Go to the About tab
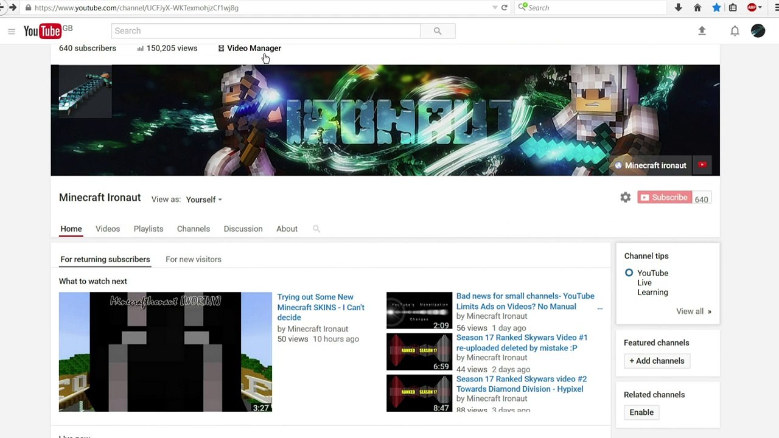 point(287,229)
